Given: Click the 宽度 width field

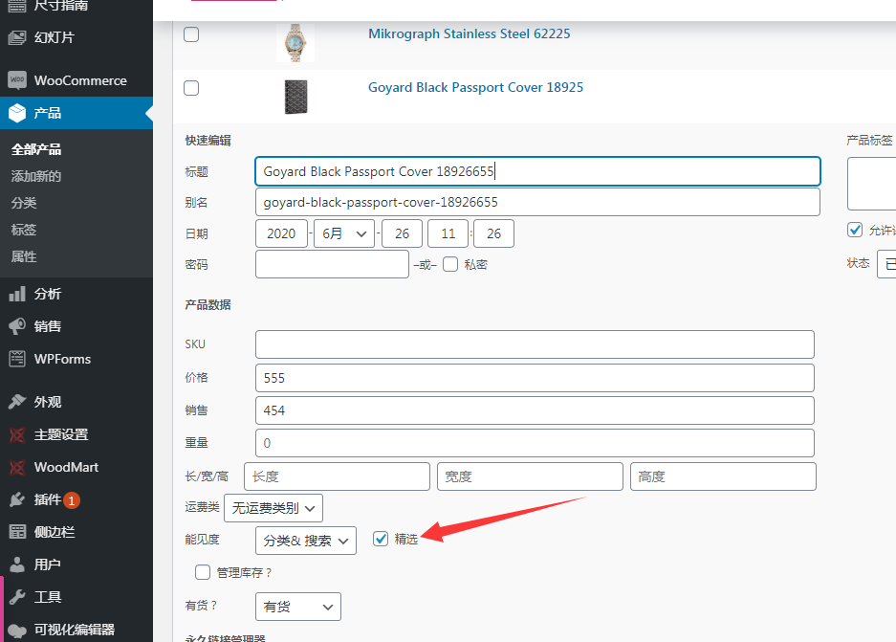Looking at the screenshot, I should [x=531, y=476].
